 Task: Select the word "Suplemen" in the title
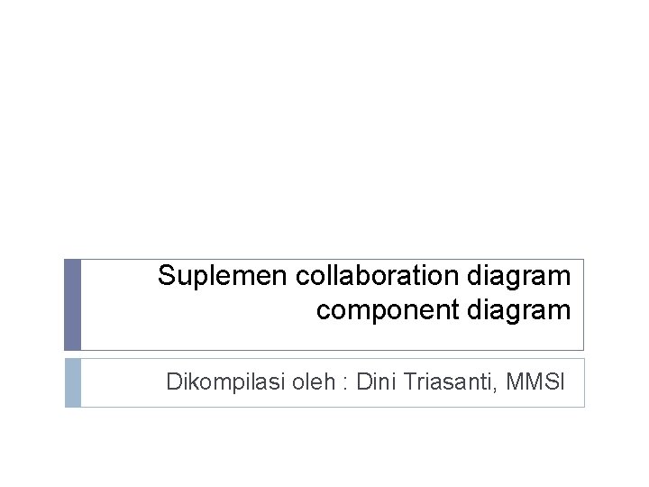[x=223, y=277]
